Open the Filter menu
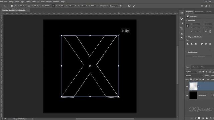214x120 pixels. (x=34, y=2)
